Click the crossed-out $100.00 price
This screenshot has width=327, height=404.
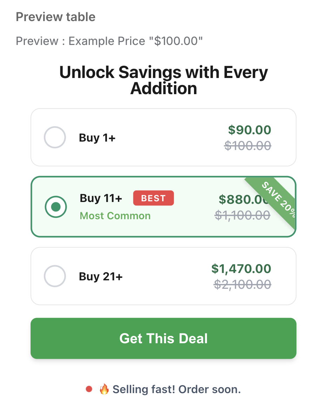[x=248, y=145]
